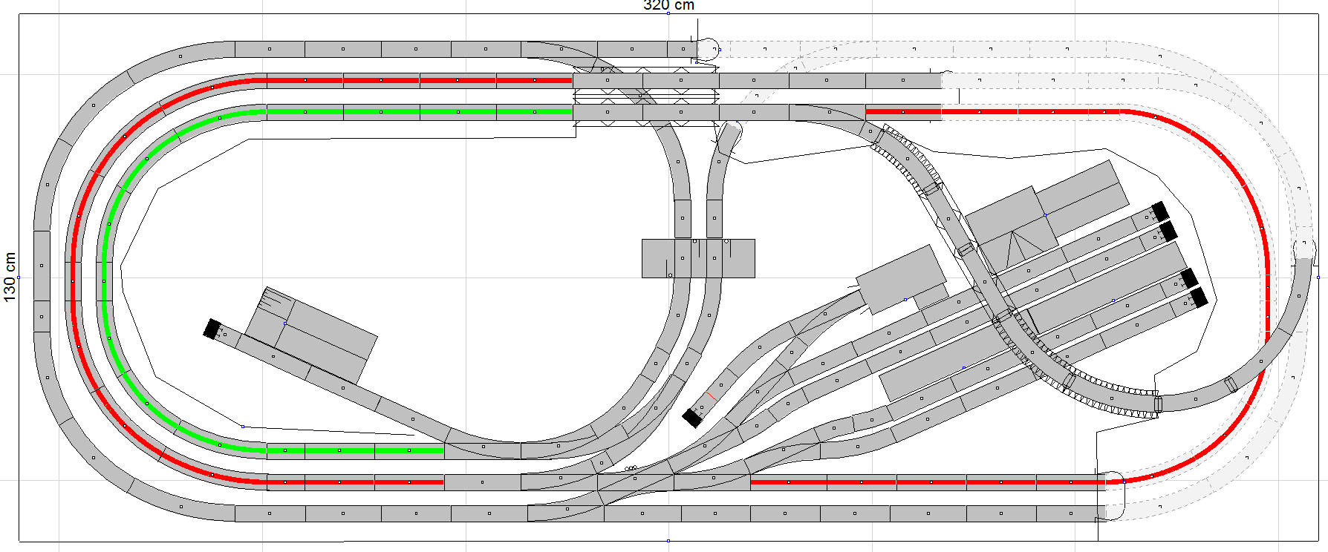Select the "130 cm" height dimension label

pos(10,277)
